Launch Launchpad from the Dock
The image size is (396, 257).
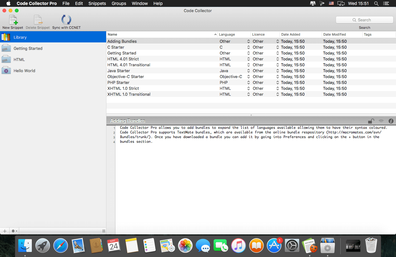[43, 246]
